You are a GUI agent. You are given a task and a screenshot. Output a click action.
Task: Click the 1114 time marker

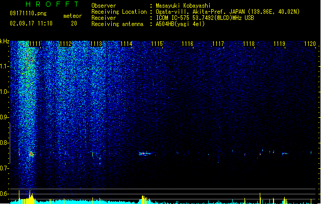[x=127, y=44]
